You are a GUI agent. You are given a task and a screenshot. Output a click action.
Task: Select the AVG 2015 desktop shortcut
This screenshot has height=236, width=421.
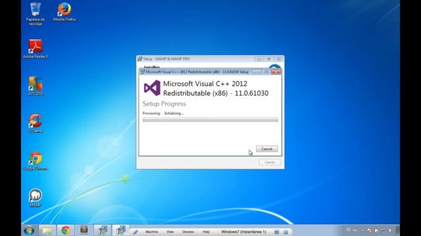click(36, 86)
